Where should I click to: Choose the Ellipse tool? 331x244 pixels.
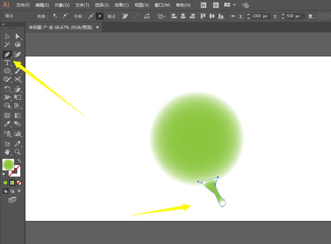pyautogui.click(x=7, y=71)
